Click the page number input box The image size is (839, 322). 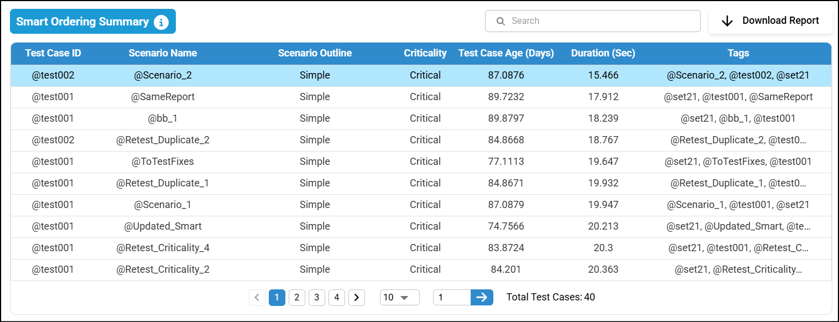tap(452, 298)
